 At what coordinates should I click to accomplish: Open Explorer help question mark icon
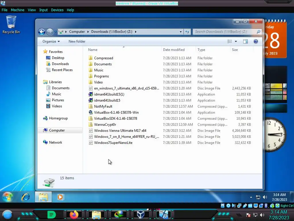(256, 41)
